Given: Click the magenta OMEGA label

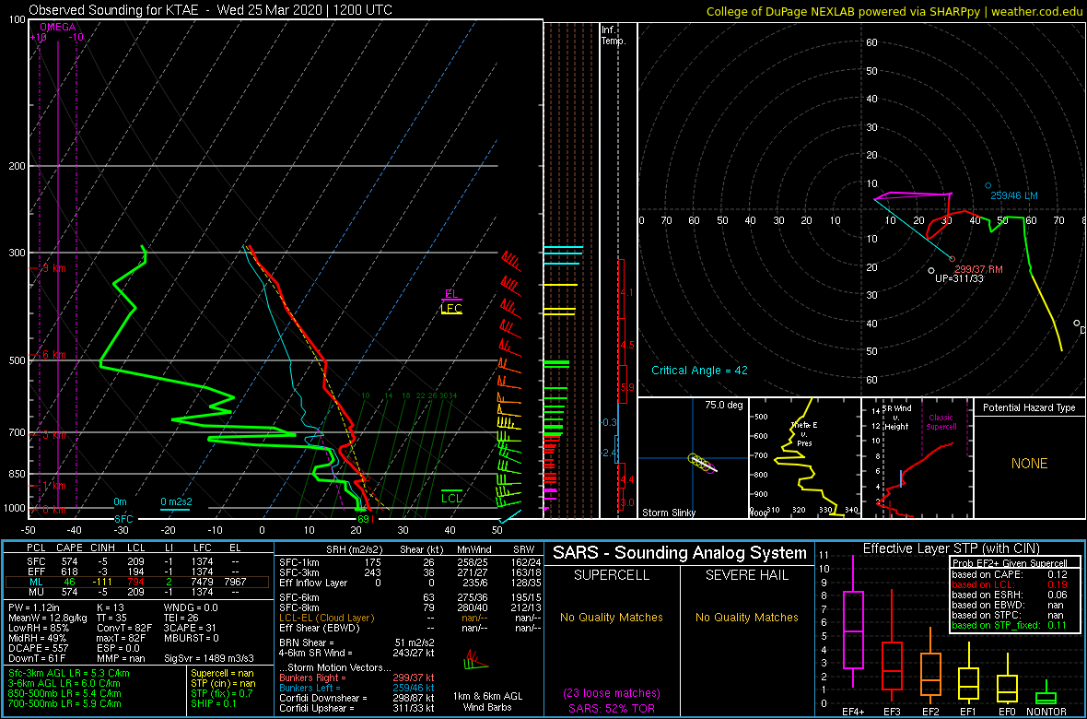Looking at the screenshot, I should 57,27.
